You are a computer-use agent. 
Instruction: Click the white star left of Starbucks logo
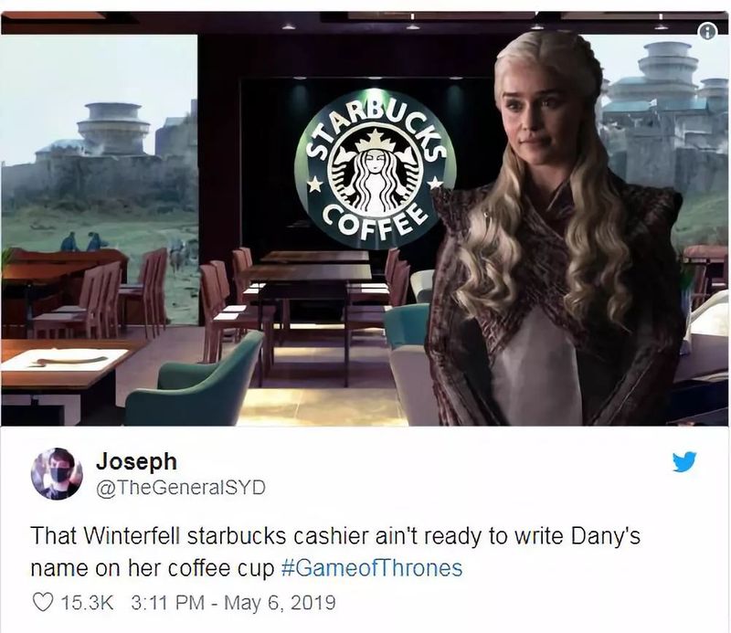314,185
